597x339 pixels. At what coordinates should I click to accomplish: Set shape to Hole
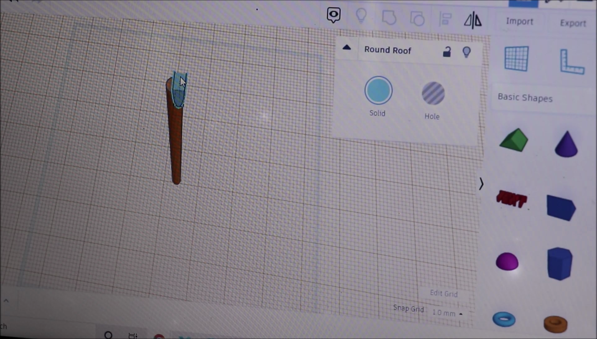[433, 93]
